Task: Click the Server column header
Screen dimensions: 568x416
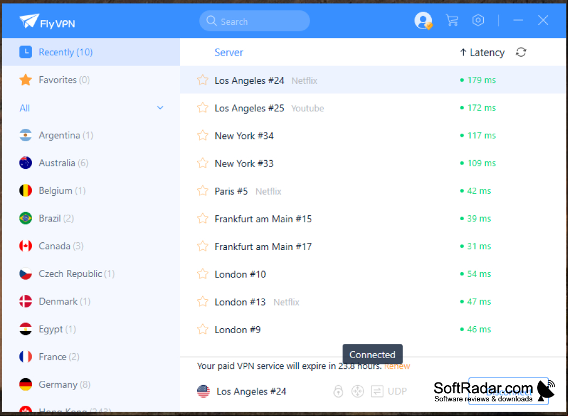Action: coord(229,52)
